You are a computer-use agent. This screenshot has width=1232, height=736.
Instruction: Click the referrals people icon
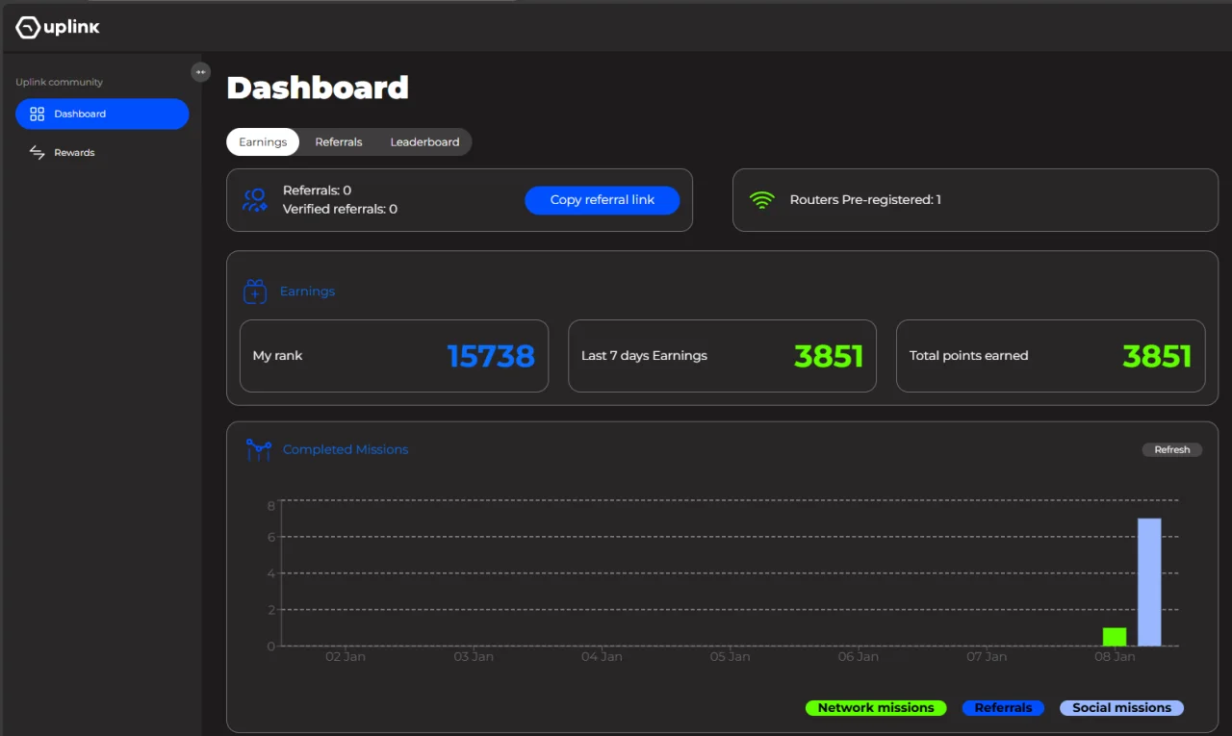[255, 200]
